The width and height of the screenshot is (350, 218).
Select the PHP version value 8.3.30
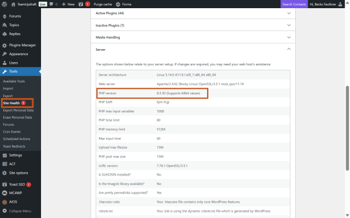point(178,93)
